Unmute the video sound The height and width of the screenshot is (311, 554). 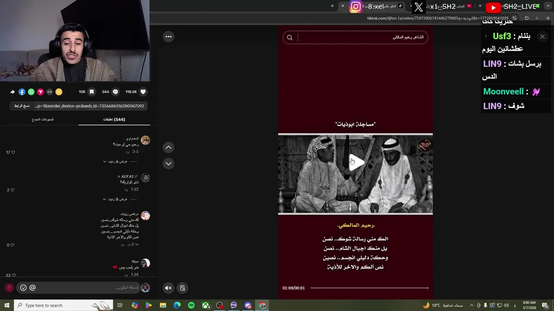(168, 288)
